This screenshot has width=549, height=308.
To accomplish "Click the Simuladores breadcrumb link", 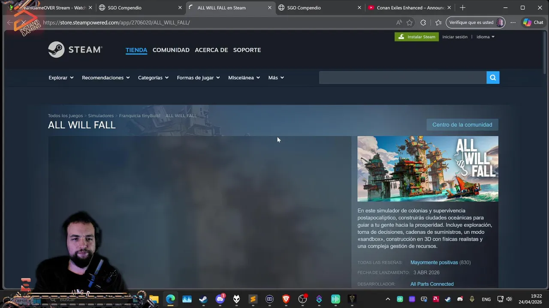I will pyautogui.click(x=101, y=115).
